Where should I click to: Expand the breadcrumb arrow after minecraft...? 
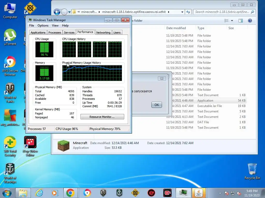[99, 12]
